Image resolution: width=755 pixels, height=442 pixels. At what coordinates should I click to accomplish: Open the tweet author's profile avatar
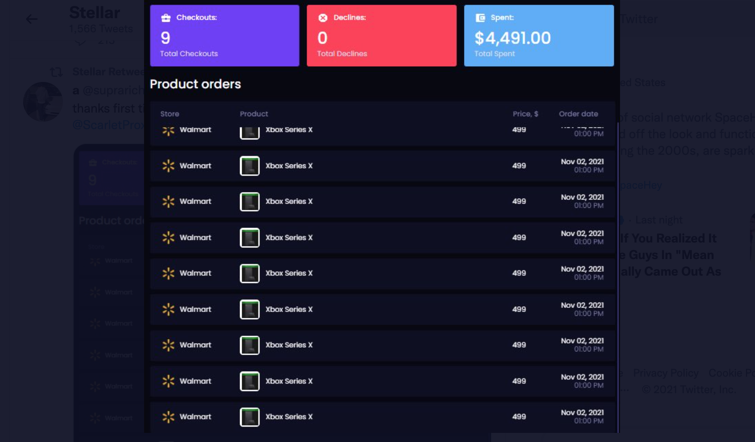(x=43, y=101)
